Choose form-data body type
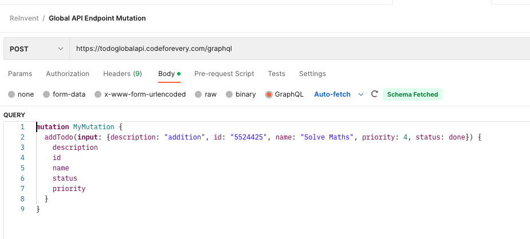This screenshot has height=239, width=530. [x=46, y=95]
